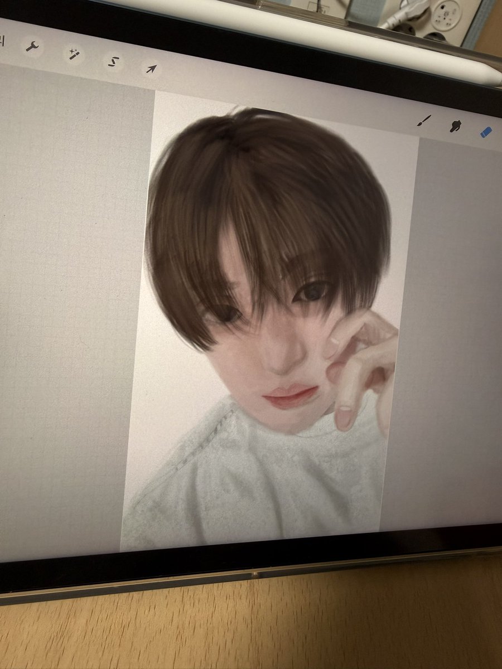Select the blue Eraser tool
The image size is (502, 669).
(486, 132)
